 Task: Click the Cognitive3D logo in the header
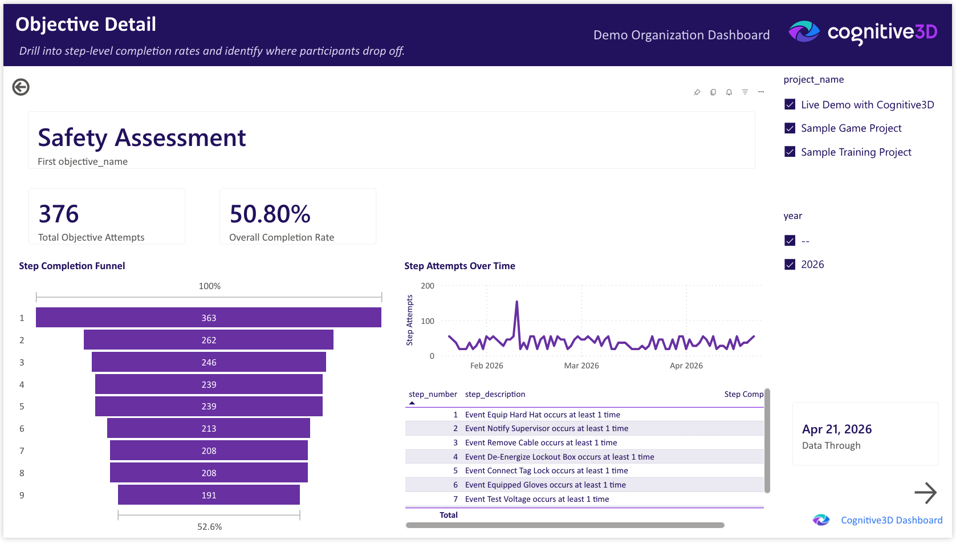point(863,33)
